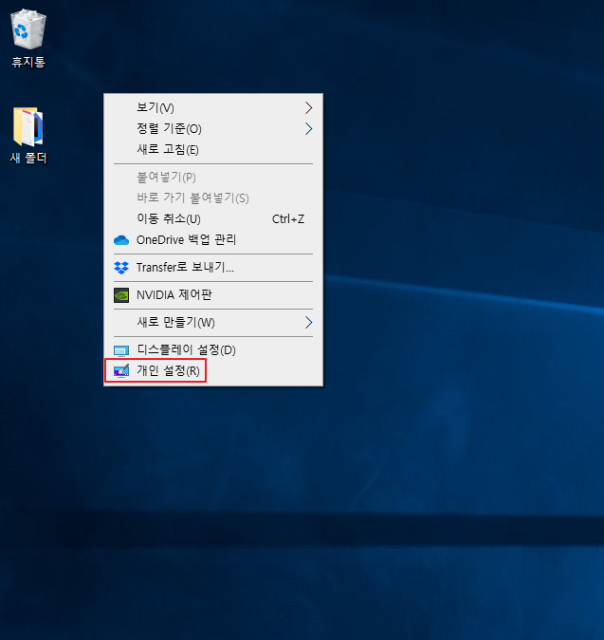Open the 정렬 기준(O) menu entry
The image size is (604, 640).
[x=213, y=129]
